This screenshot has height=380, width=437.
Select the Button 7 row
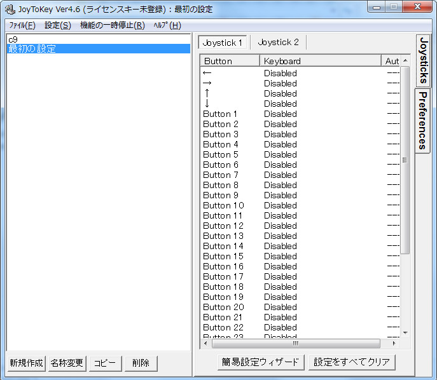point(300,175)
